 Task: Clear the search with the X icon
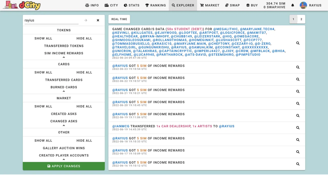click(98, 20)
